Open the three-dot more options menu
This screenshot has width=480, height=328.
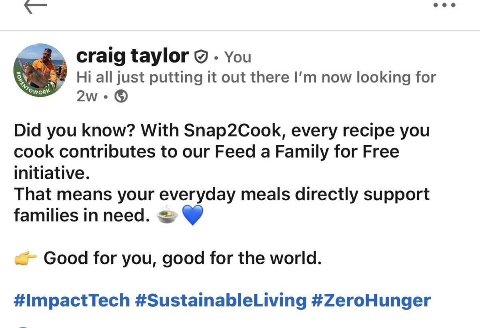click(x=445, y=5)
